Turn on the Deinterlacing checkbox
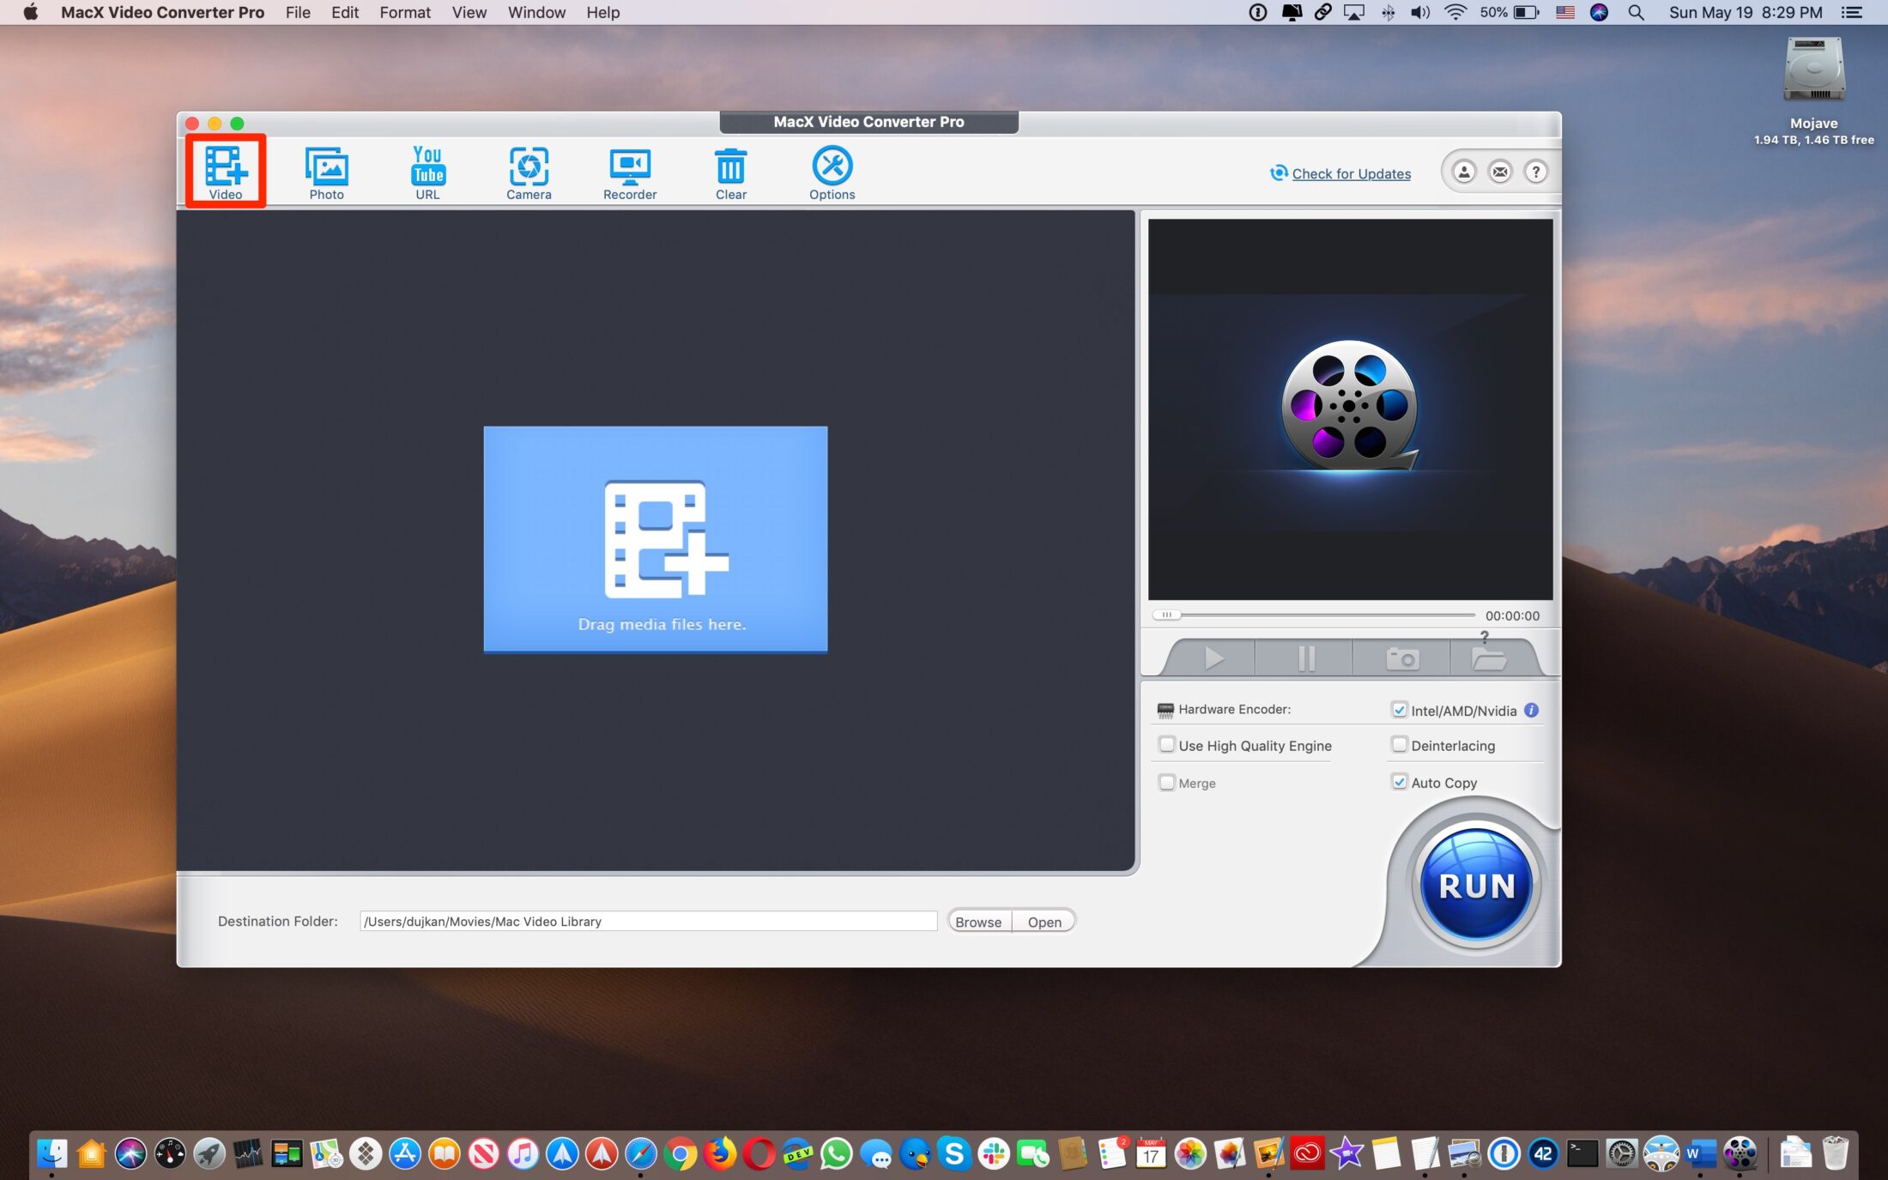Viewport: 1888px width, 1180px height. click(1400, 745)
